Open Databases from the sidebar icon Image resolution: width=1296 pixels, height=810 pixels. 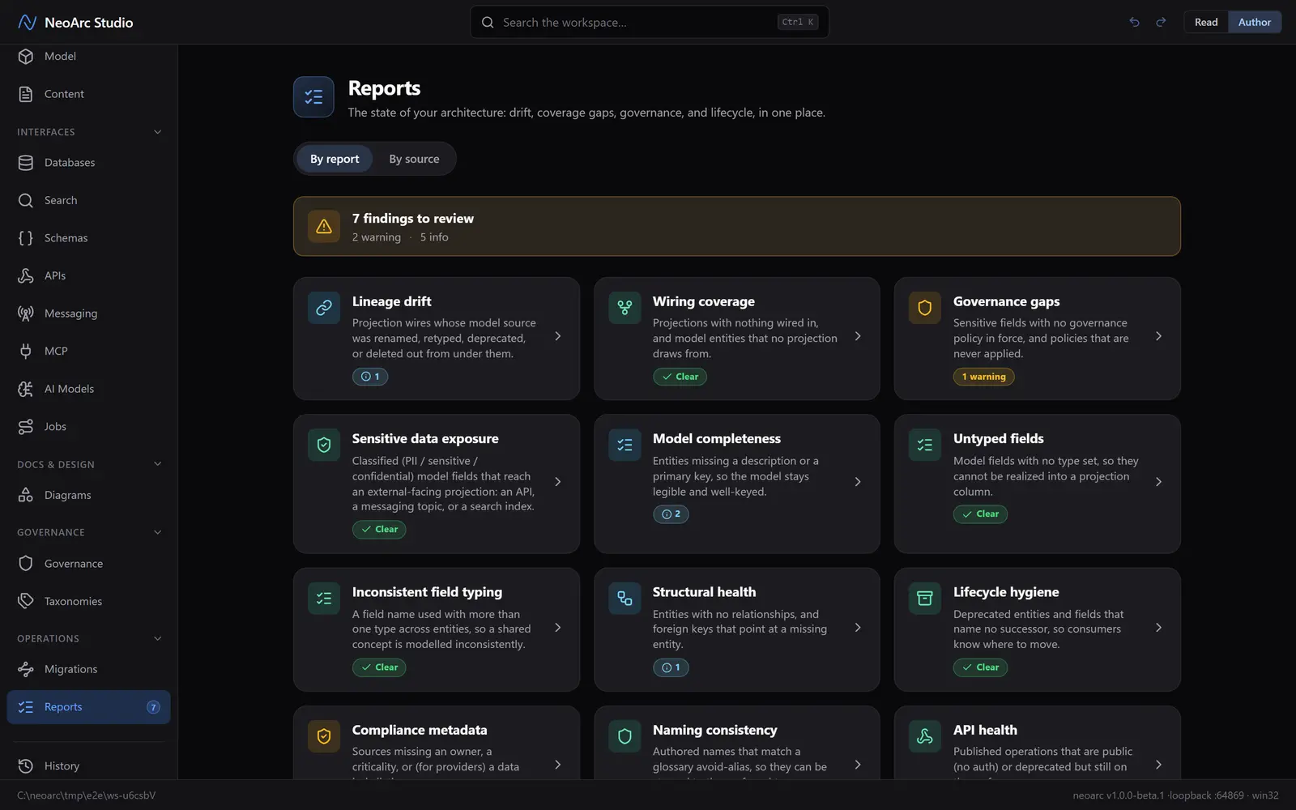click(x=26, y=163)
